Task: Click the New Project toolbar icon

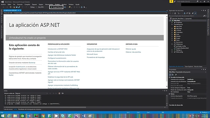Action: click(10, 7)
